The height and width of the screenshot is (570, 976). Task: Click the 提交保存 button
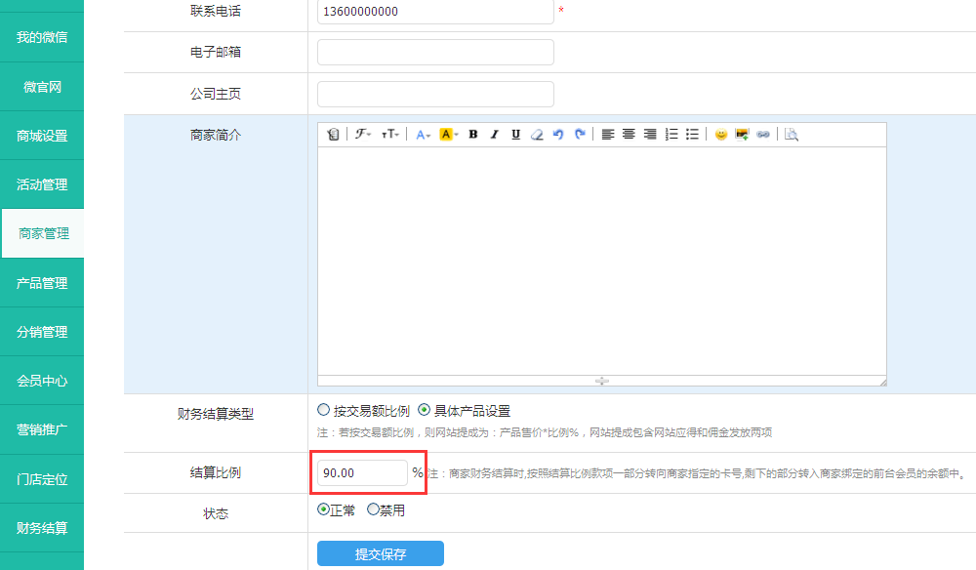click(x=381, y=553)
